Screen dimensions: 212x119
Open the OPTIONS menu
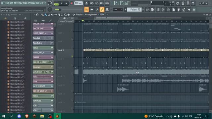click(x=31, y=3)
